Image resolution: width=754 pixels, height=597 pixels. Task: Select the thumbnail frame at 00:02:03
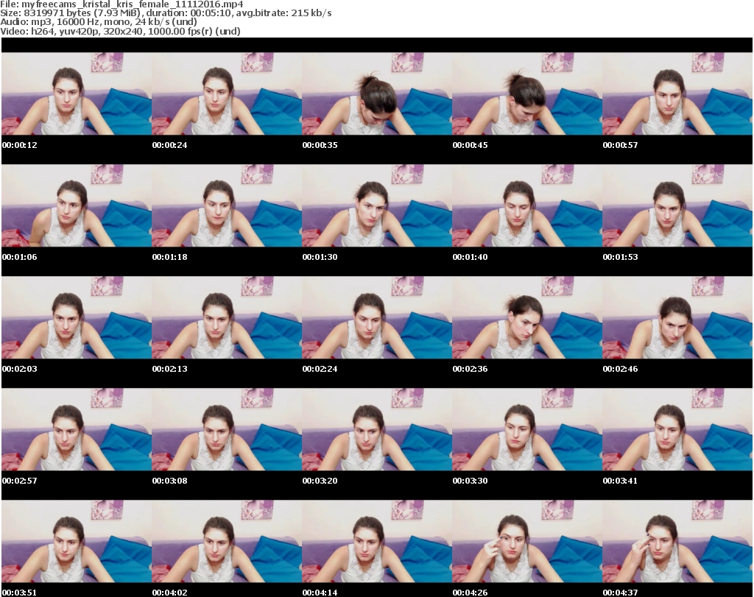tap(77, 318)
